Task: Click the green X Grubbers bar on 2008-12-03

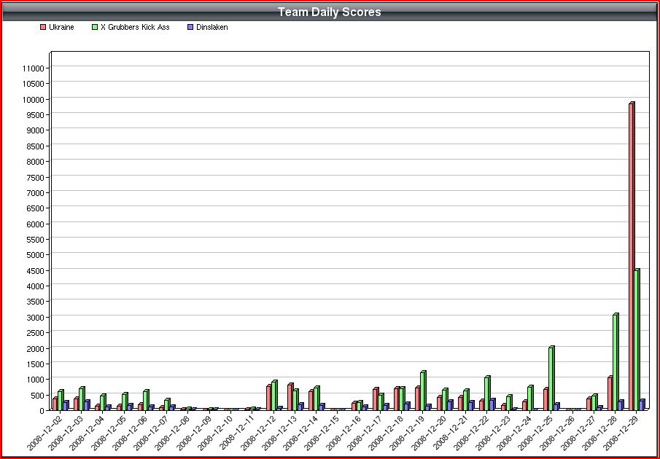Action: 82,399
